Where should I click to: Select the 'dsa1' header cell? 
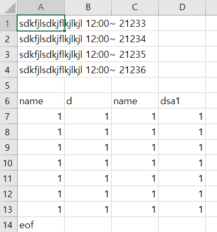point(182,100)
